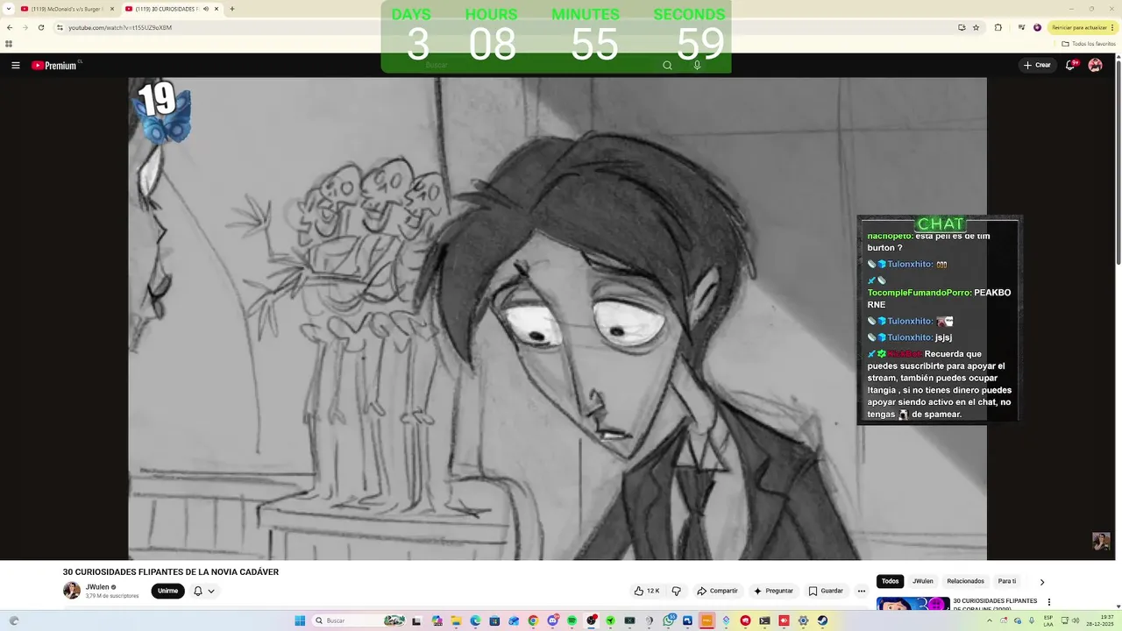1122x631 pixels.
Task: Save video with Guardar button
Action: pos(826,591)
